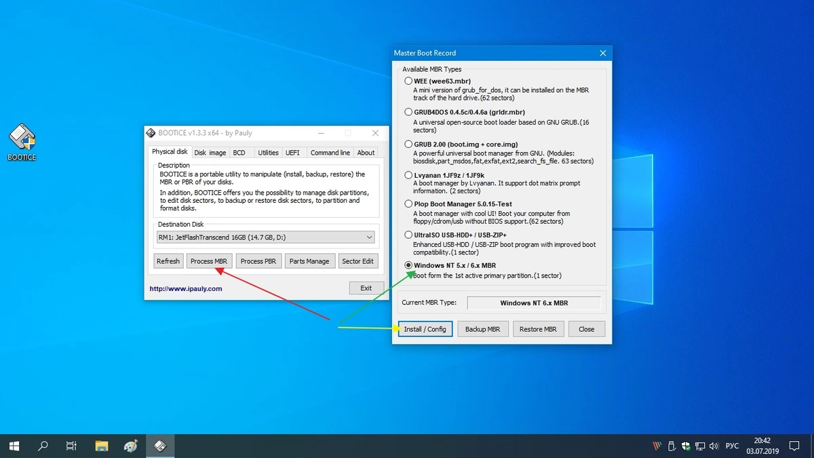This screenshot has height=458, width=814.
Task: Click the Process PBR button
Action: coord(258,261)
